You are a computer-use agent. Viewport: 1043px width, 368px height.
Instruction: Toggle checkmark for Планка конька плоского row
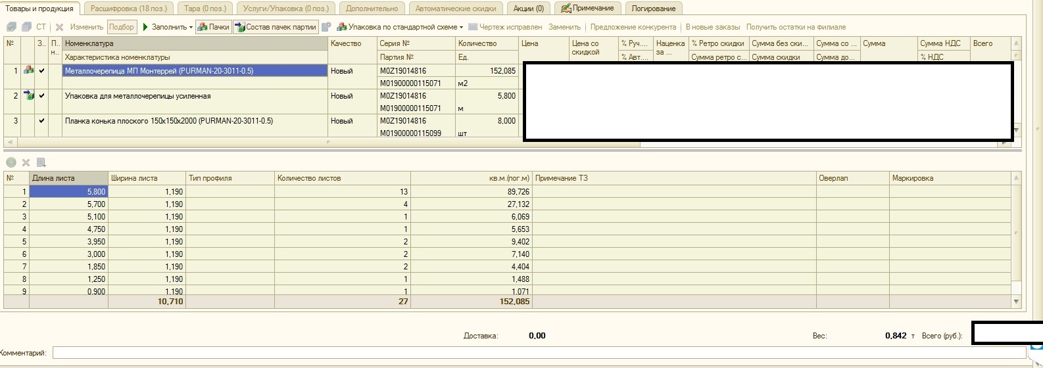click(x=42, y=121)
